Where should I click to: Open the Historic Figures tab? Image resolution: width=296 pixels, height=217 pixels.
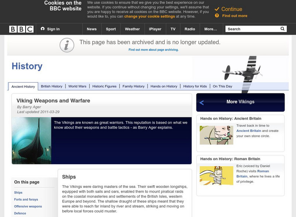click(104, 86)
